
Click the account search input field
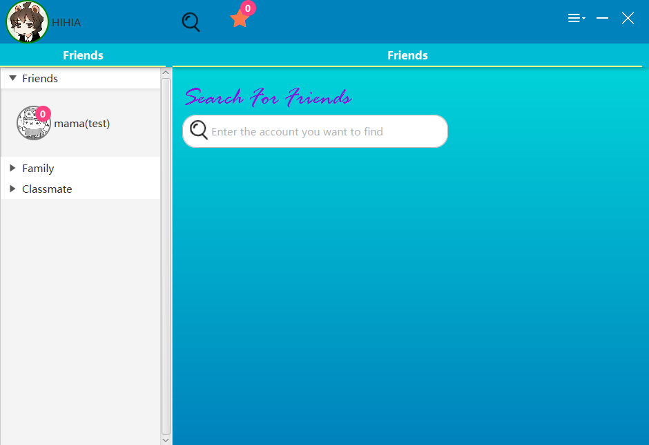point(315,131)
